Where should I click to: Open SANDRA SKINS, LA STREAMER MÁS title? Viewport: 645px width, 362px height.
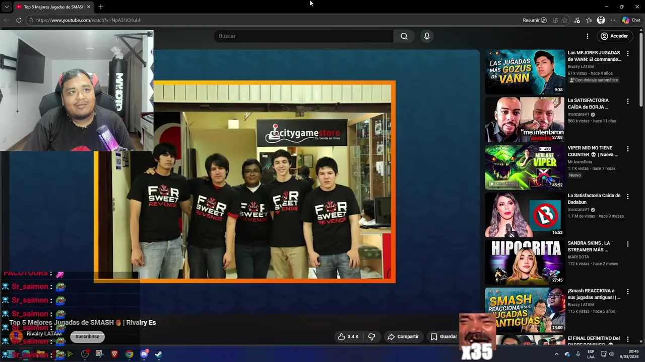(589, 246)
